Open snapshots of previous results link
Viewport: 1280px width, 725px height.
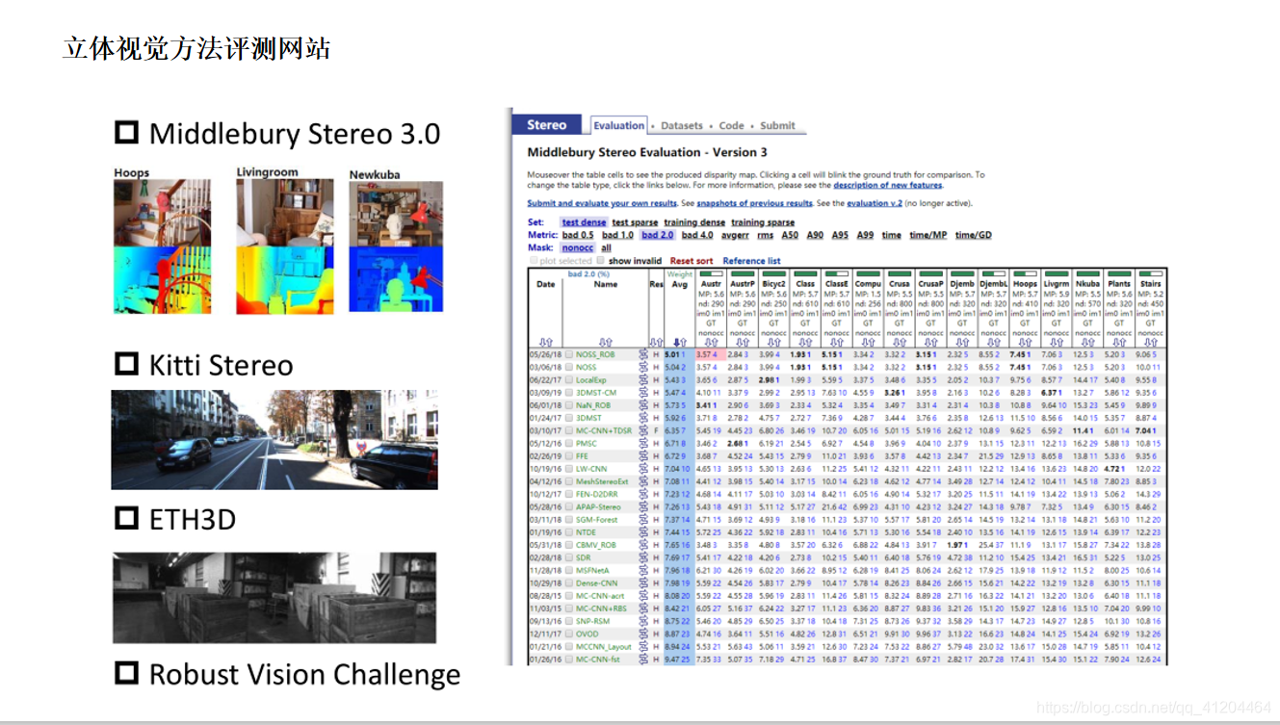(754, 204)
